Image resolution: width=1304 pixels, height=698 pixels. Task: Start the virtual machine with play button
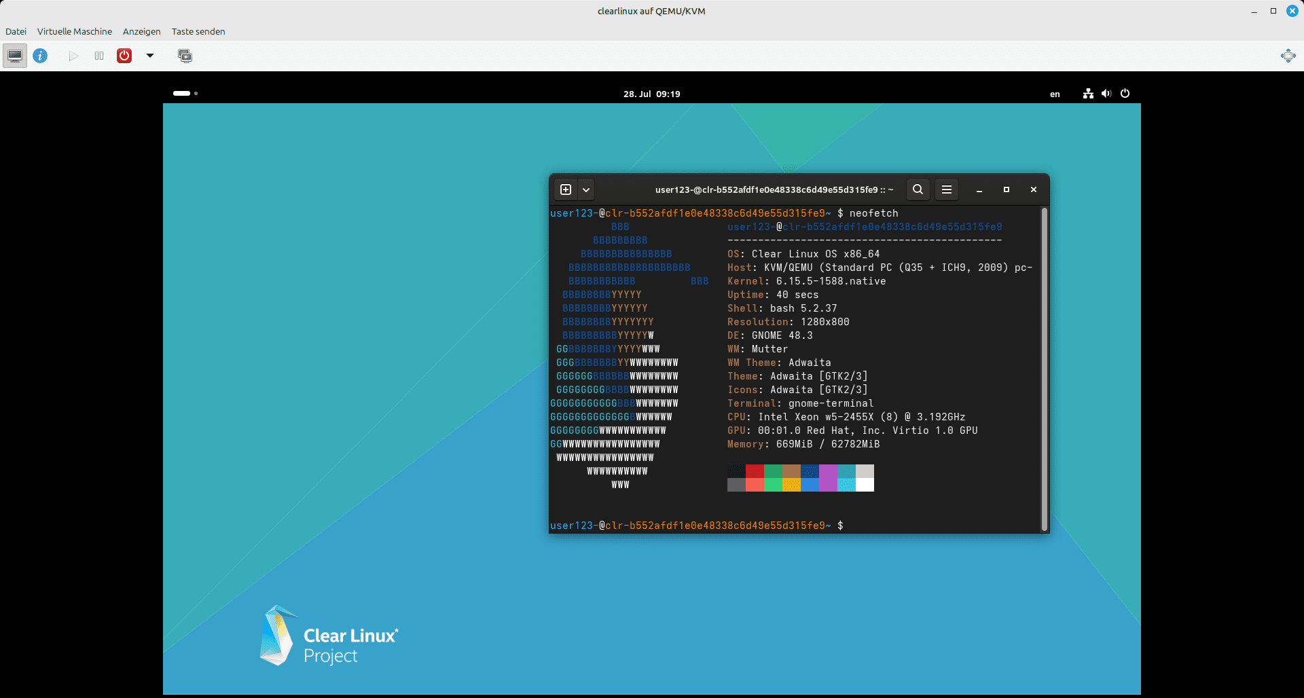pos(73,56)
